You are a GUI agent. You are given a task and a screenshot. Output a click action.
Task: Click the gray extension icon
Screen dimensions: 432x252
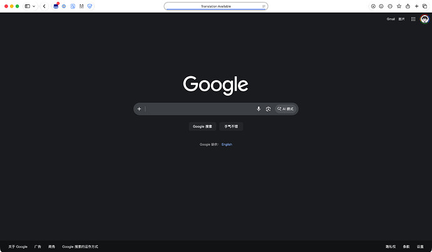coord(81,6)
